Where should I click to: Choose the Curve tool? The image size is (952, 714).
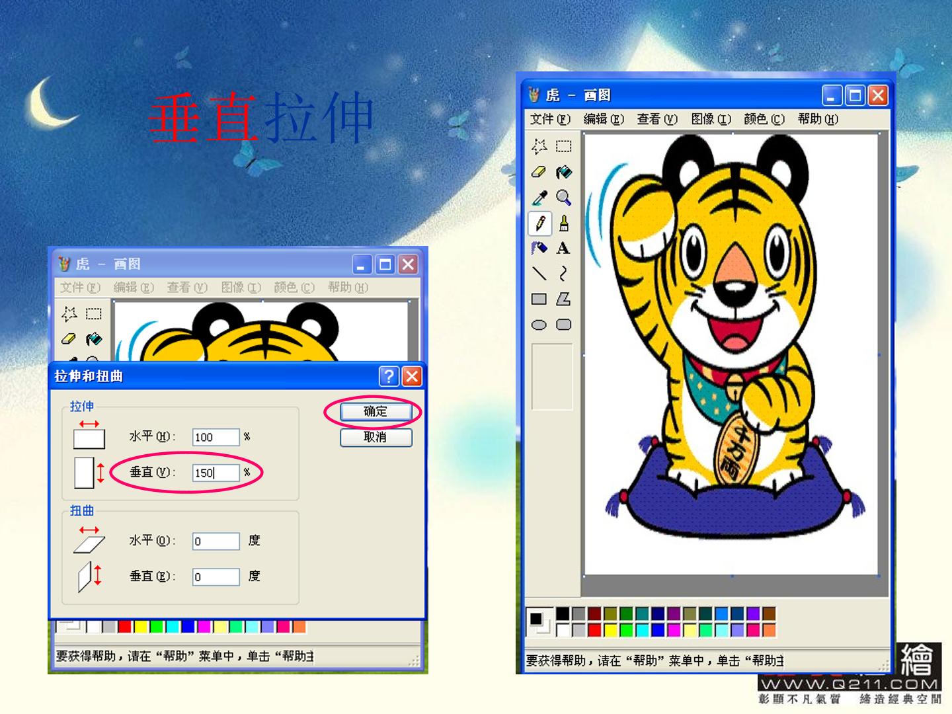(564, 274)
